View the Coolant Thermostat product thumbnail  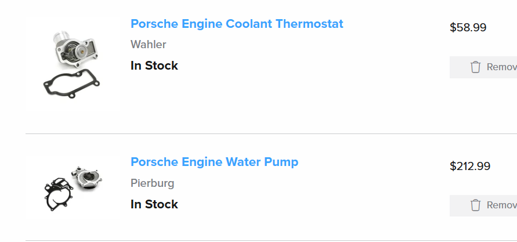[73, 64]
